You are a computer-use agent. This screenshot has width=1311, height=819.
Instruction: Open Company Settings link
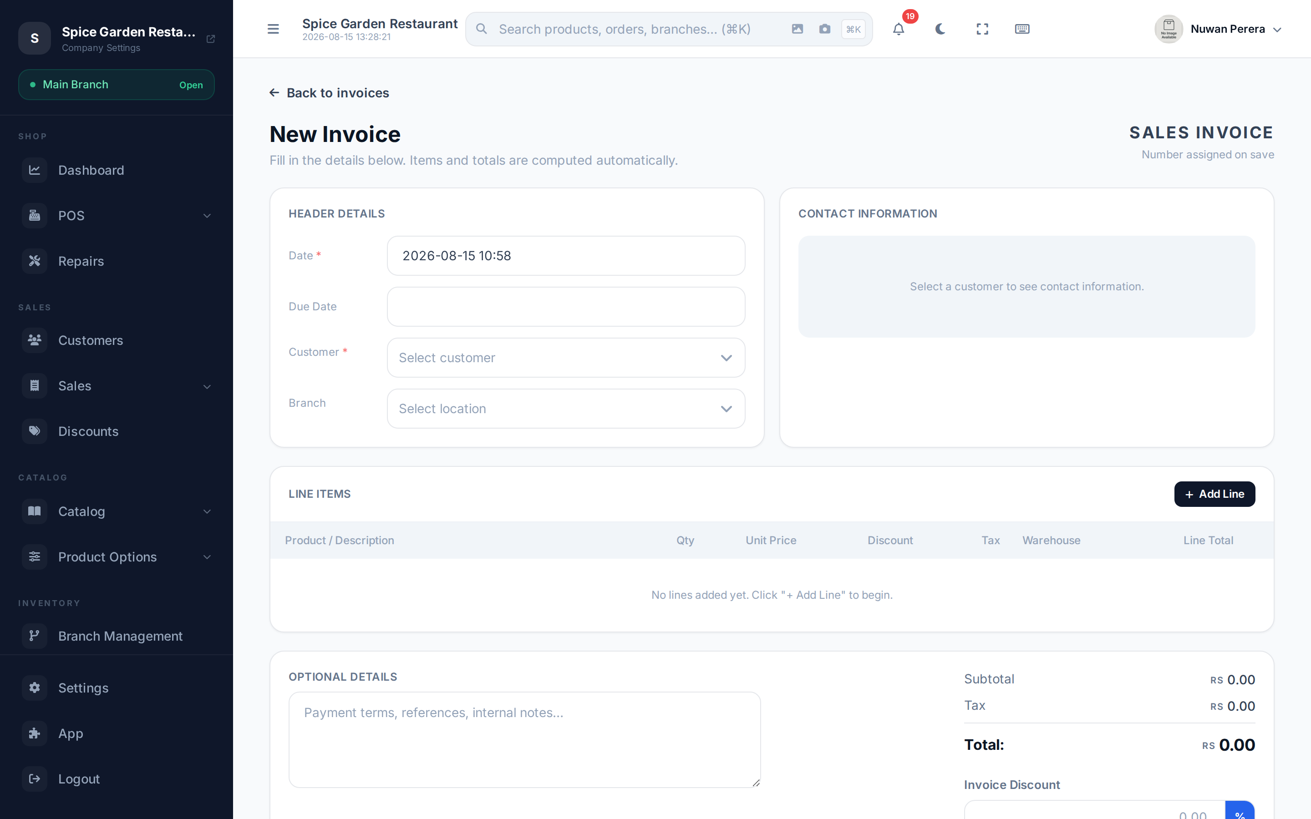click(x=101, y=48)
